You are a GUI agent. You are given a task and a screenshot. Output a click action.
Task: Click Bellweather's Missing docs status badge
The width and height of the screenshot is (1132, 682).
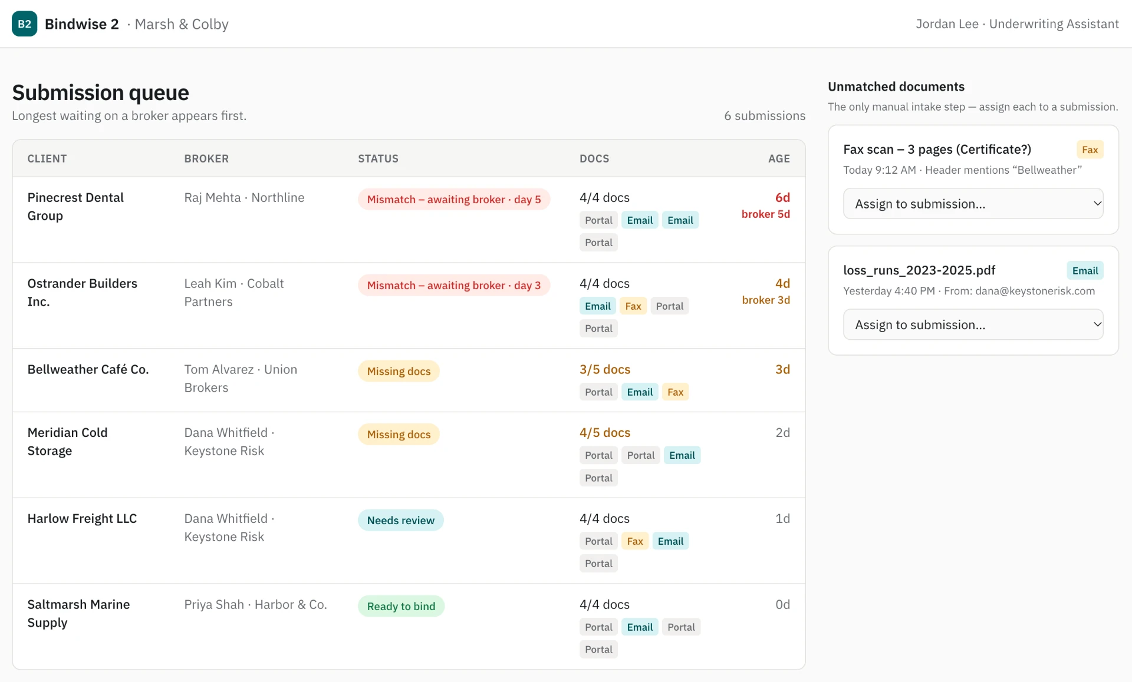[399, 372]
